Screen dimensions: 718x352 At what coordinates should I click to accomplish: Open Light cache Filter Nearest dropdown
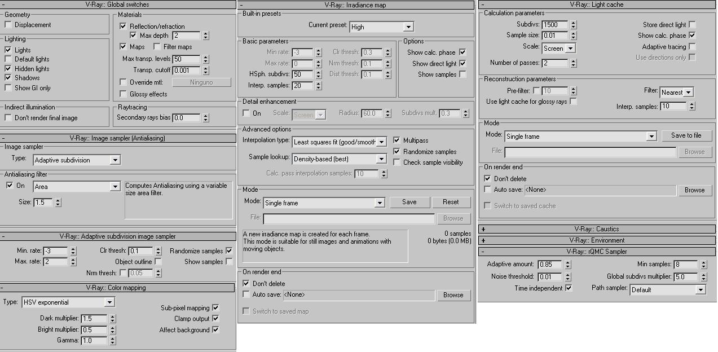tap(676, 92)
